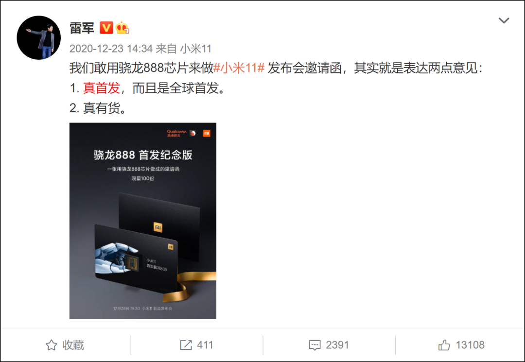
Task: Click the repost count 411
Action: point(205,345)
